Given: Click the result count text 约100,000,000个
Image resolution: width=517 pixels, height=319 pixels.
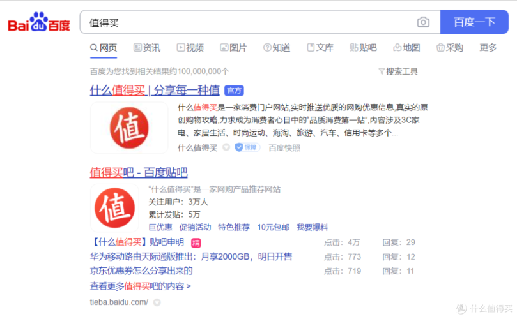Looking at the screenshot, I should point(199,71).
